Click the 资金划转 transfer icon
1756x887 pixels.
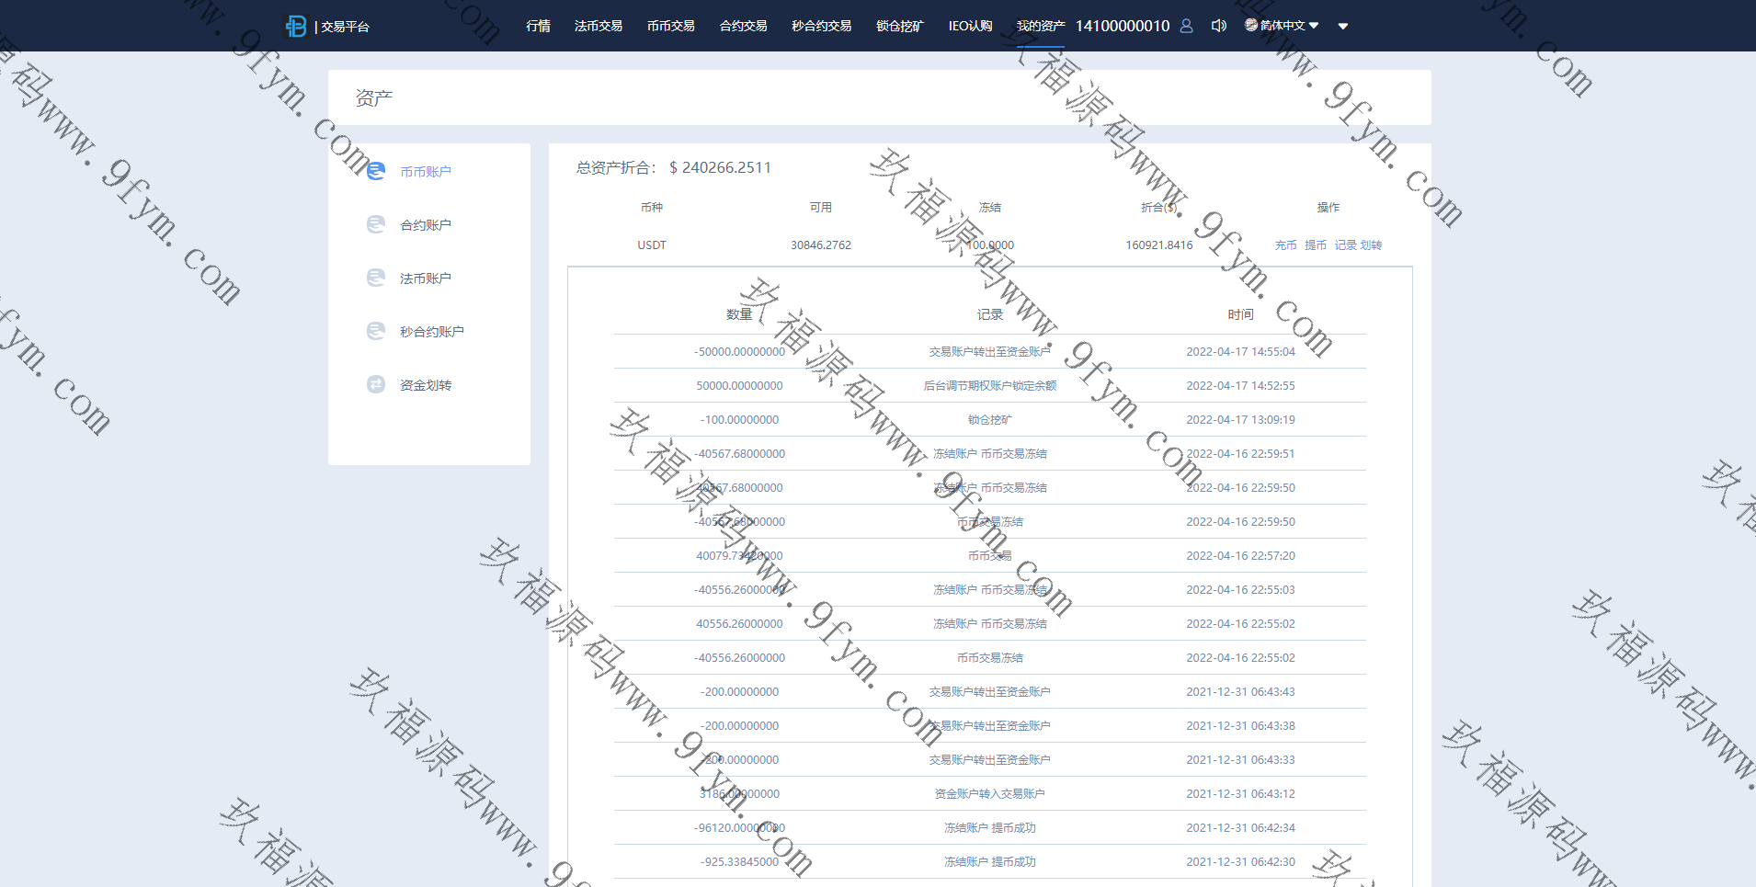point(376,385)
